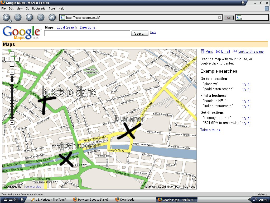Click the Google Maps logo
The width and height of the screenshot is (270, 203).
[x=22, y=33]
